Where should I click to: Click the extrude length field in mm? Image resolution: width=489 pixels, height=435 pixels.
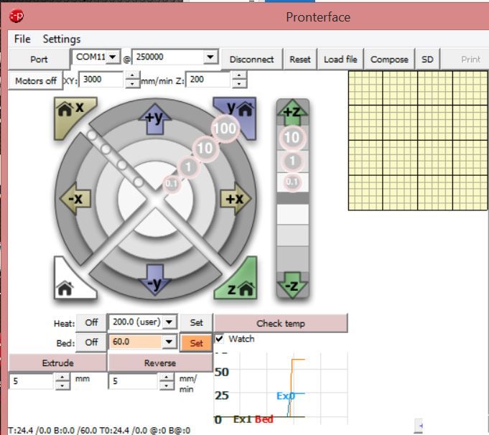(x=32, y=381)
